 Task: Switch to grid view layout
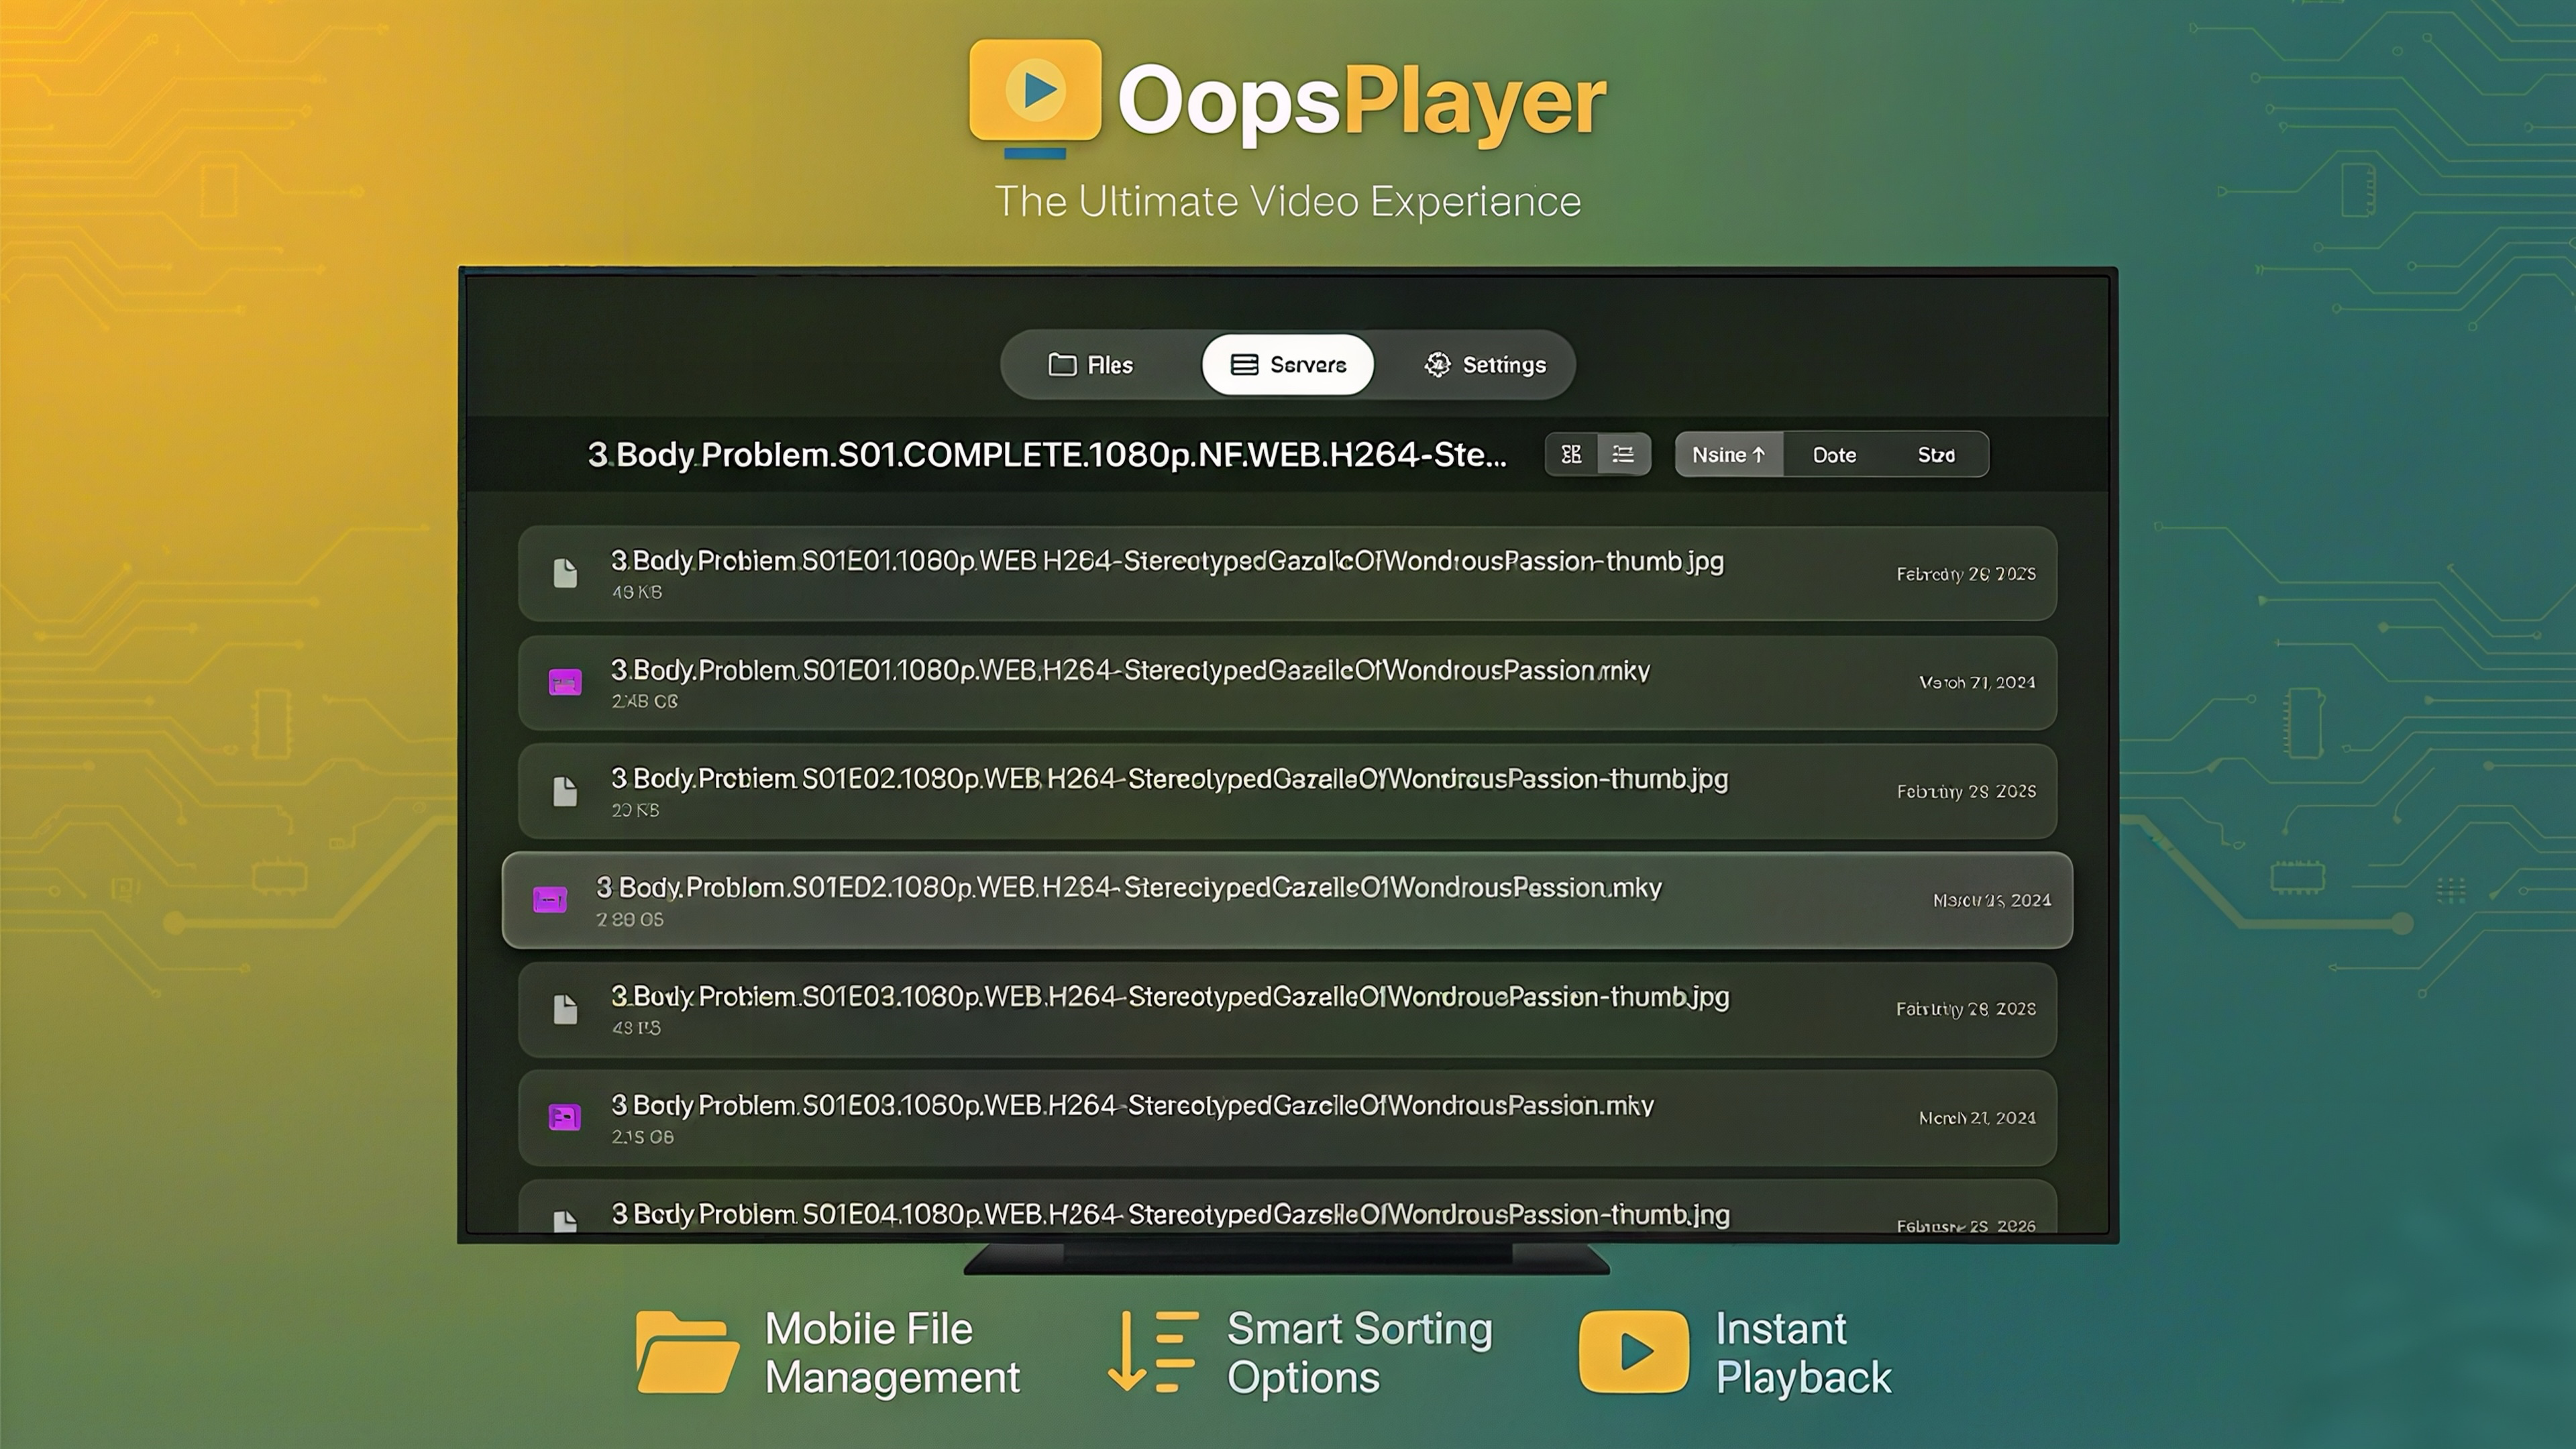pyautogui.click(x=1571, y=455)
